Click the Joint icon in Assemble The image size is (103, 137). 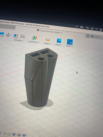point(23,37)
